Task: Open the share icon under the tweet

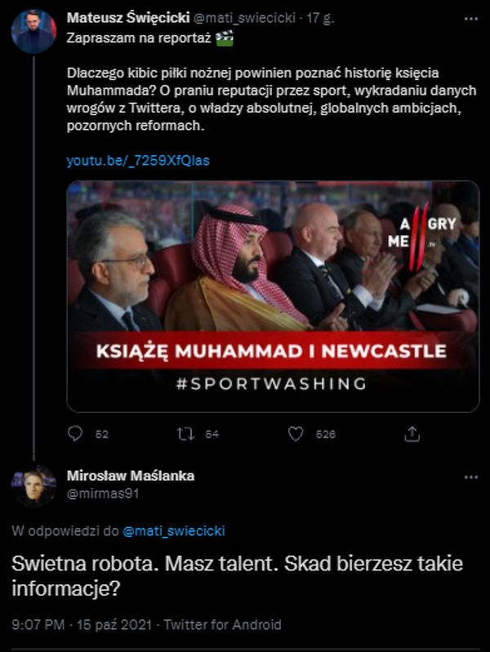Action: (x=413, y=433)
